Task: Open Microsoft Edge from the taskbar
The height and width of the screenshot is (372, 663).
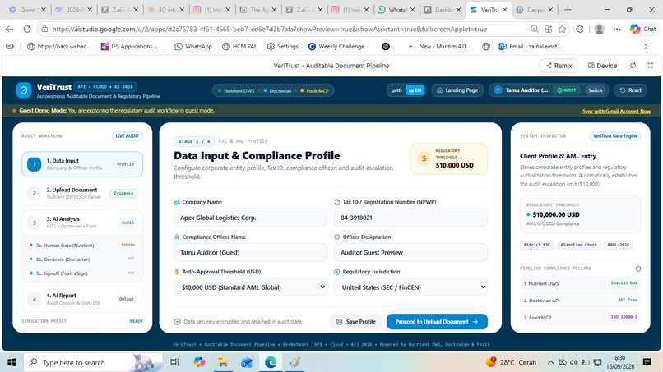Action: (271, 362)
